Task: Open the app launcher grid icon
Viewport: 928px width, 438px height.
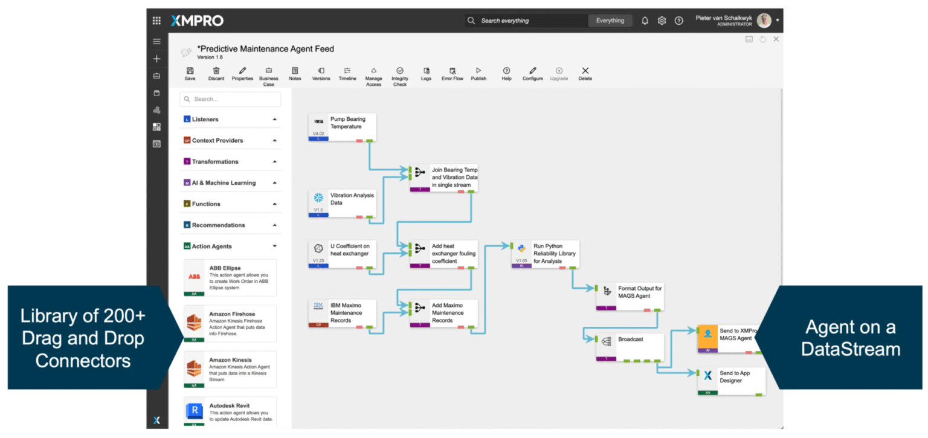Action: [156, 21]
